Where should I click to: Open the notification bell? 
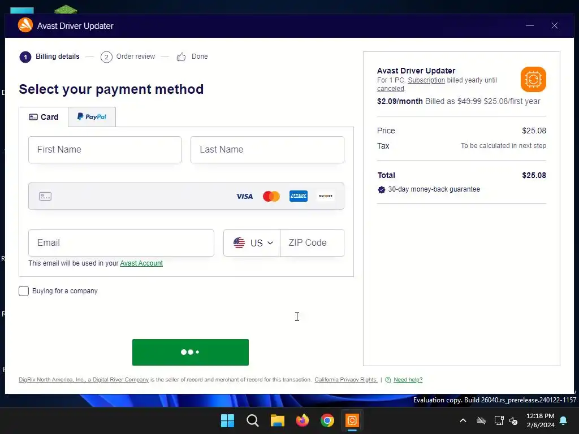pos(564,420)
